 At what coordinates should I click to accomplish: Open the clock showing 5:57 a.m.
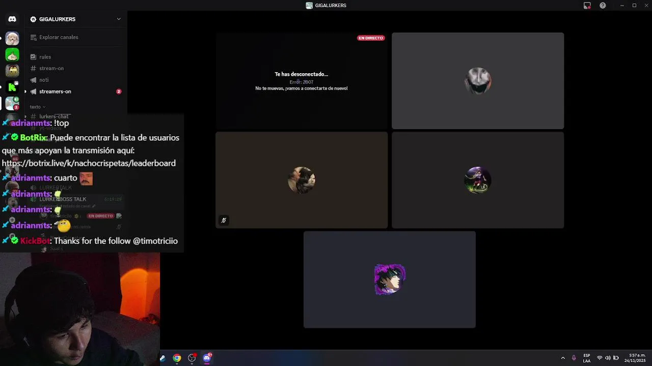pyautogui.click(x=637, y=358)
